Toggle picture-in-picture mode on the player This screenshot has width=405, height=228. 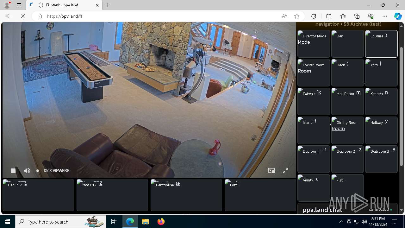[x=271, y=170]
